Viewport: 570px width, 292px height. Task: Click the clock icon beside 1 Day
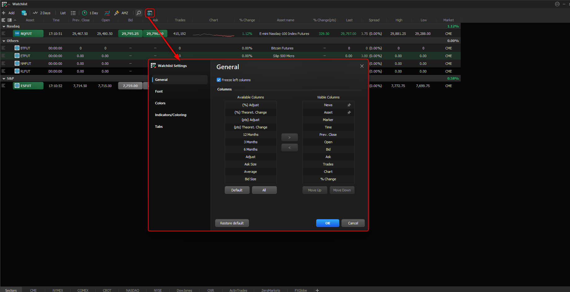pyautogui.click(x=85, y=13)
